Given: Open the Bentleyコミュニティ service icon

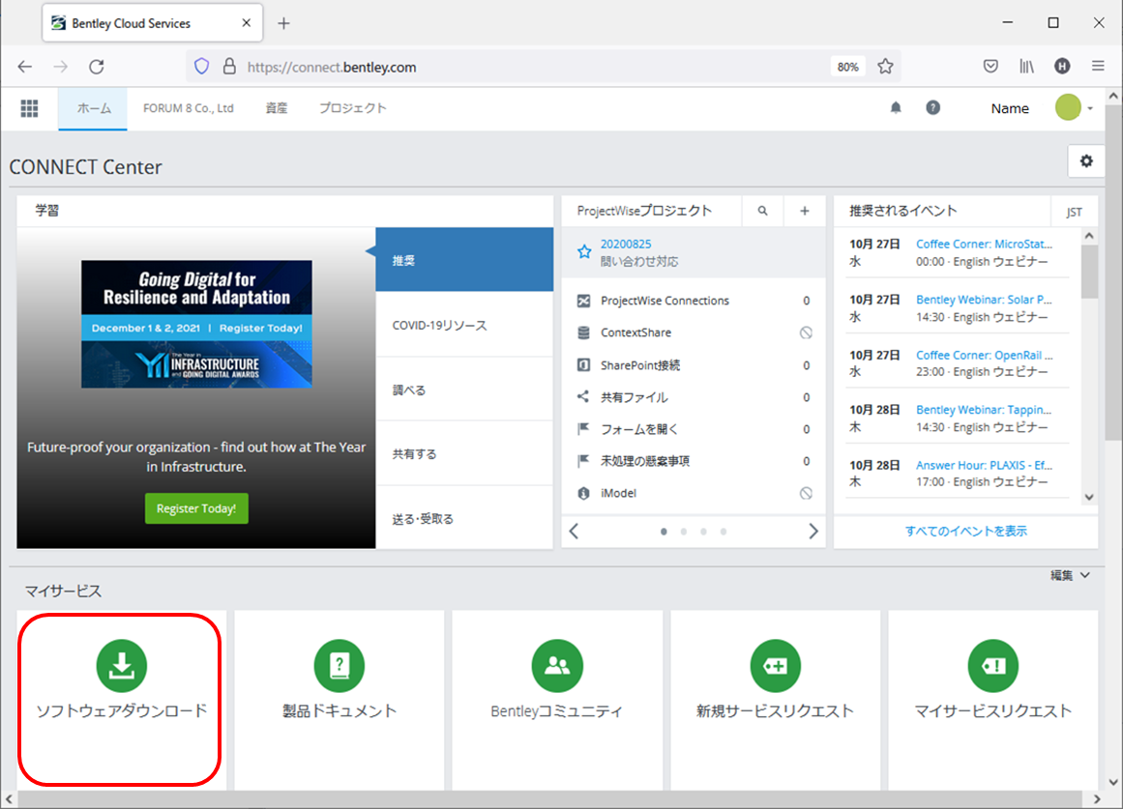Looking at the screenshot, I should click(556, 666).
